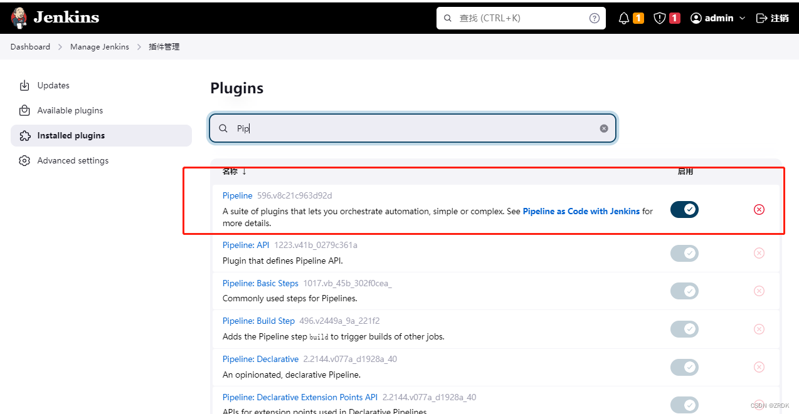Open Pipeline: Declarative Extension Points API link

(300, 397)
